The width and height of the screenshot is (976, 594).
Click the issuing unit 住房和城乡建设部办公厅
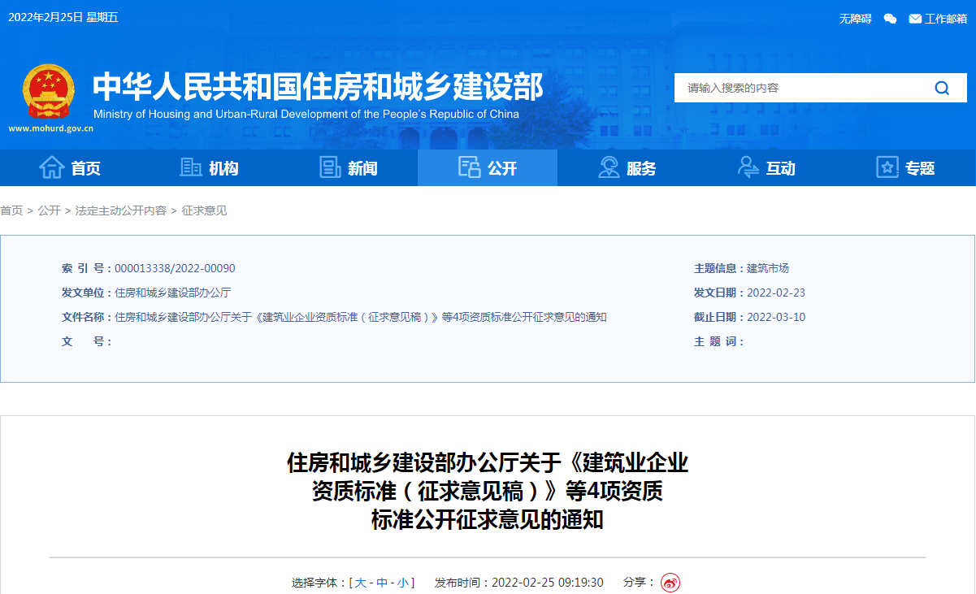(172, 293)
